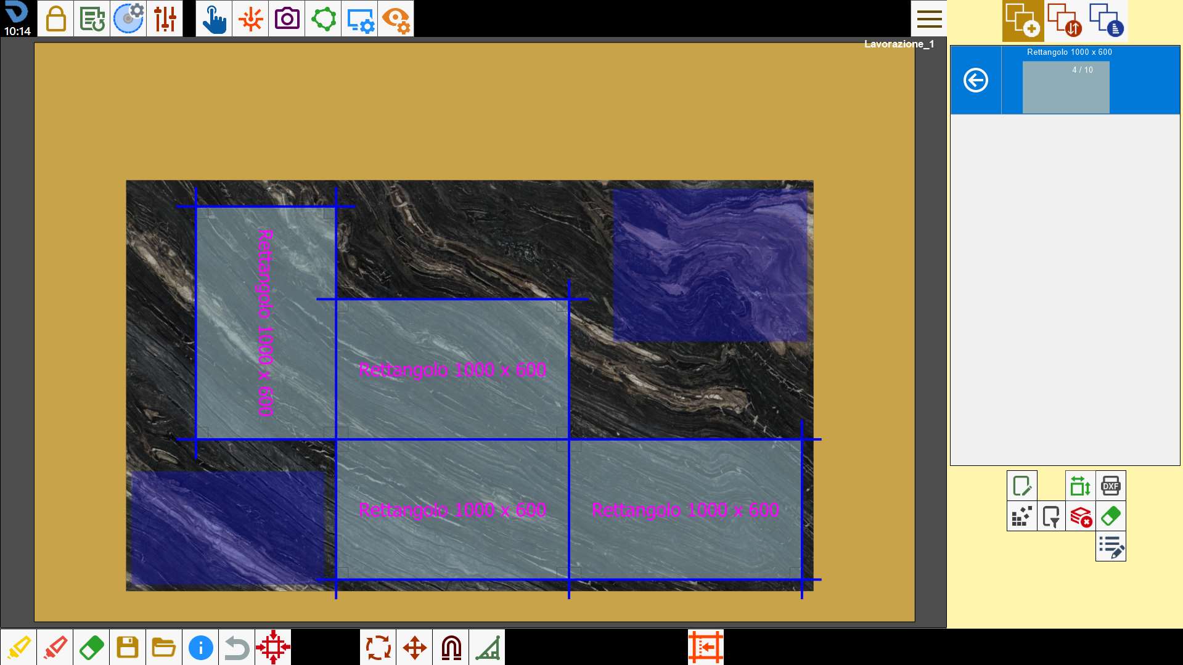Save the project with floppy icon
The image size is (1183, 665).
coord(128,647)
